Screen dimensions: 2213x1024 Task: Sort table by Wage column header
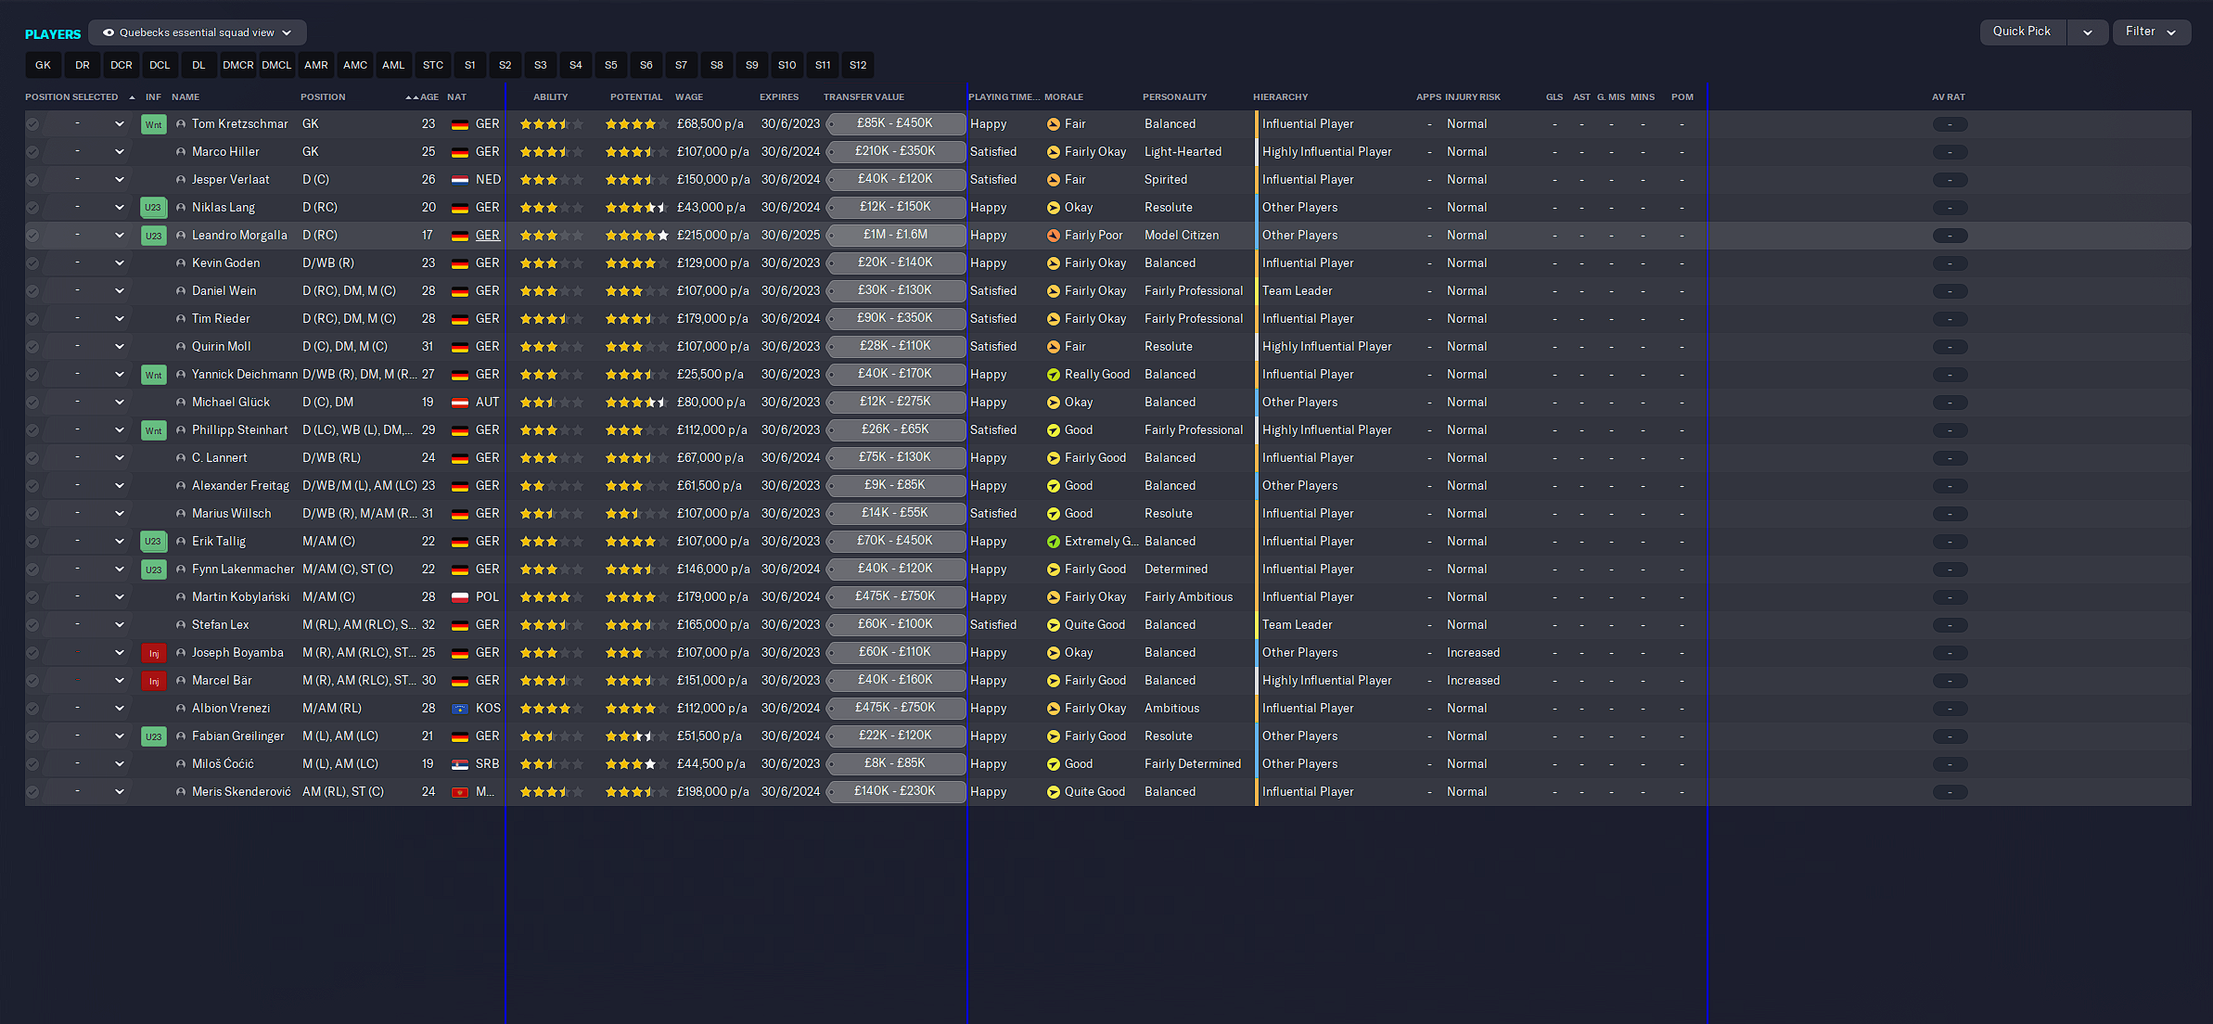click(x=688, y=96)
